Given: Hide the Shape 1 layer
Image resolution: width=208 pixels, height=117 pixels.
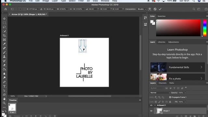Looking at the screenshot, I should [151, 111].
